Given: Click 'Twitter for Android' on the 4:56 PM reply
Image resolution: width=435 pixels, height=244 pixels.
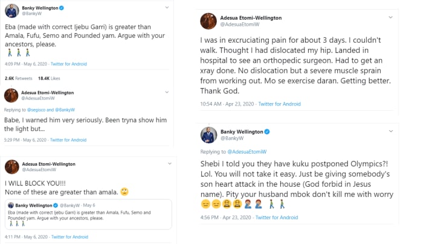Looking at the screenshot, I should [x=276, y=217].
